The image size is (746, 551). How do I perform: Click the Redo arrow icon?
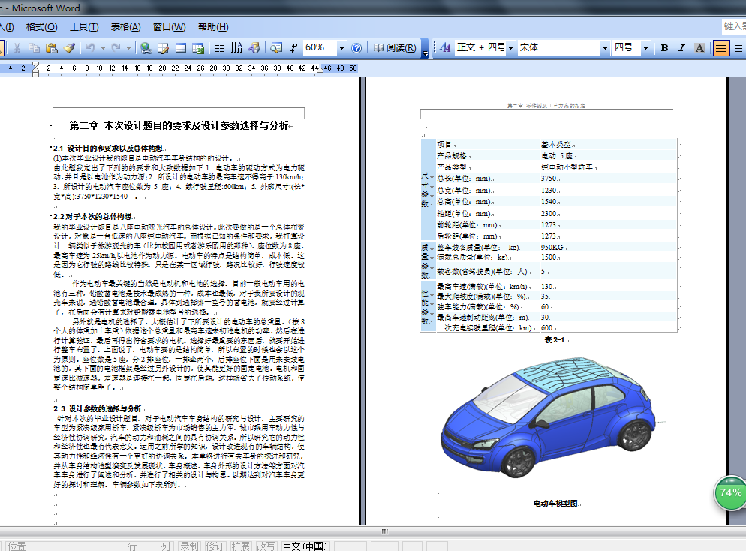click(x=116, y=47)
